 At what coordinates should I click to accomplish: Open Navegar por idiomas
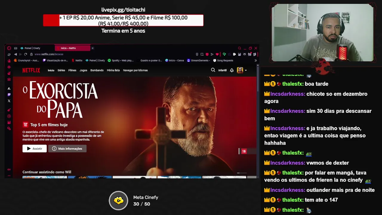pyautogui.click(x=135, y=70)
